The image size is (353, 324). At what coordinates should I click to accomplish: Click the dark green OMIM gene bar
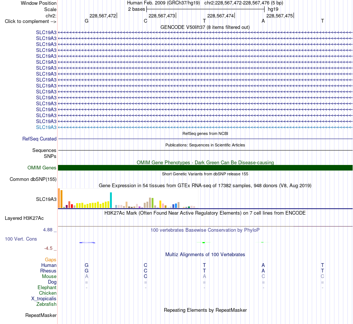click(205, 168)
